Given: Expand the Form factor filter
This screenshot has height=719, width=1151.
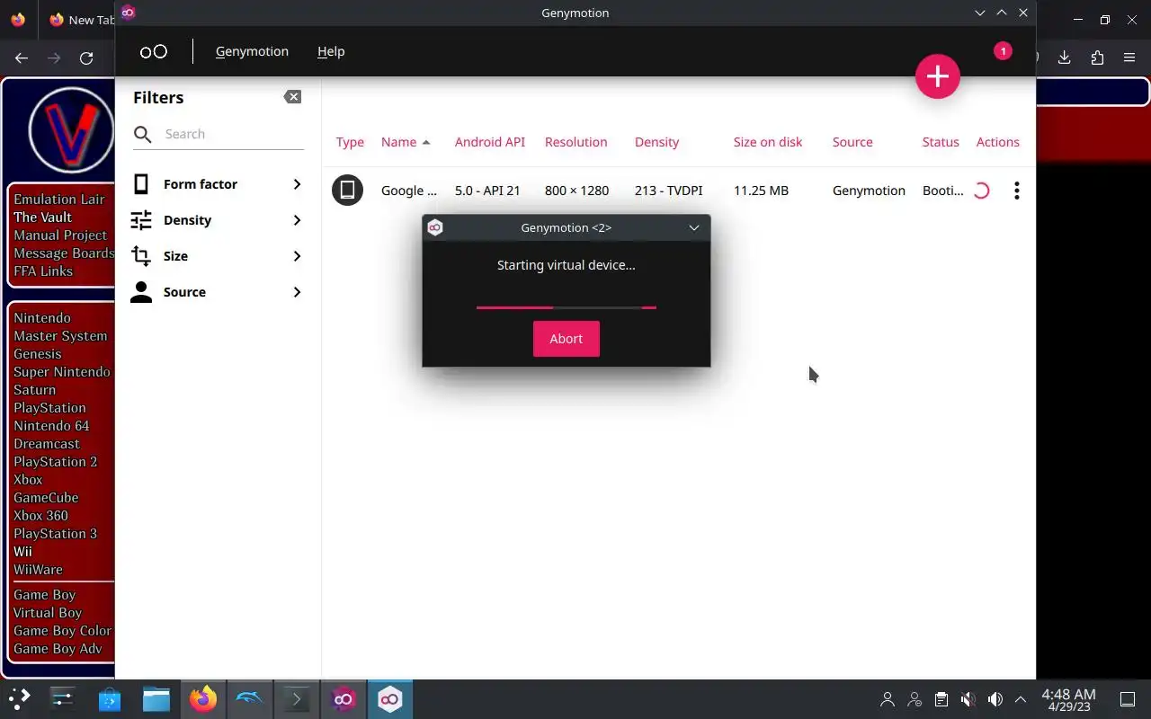Looking at the screenshot, I should [x=297, y=184].
